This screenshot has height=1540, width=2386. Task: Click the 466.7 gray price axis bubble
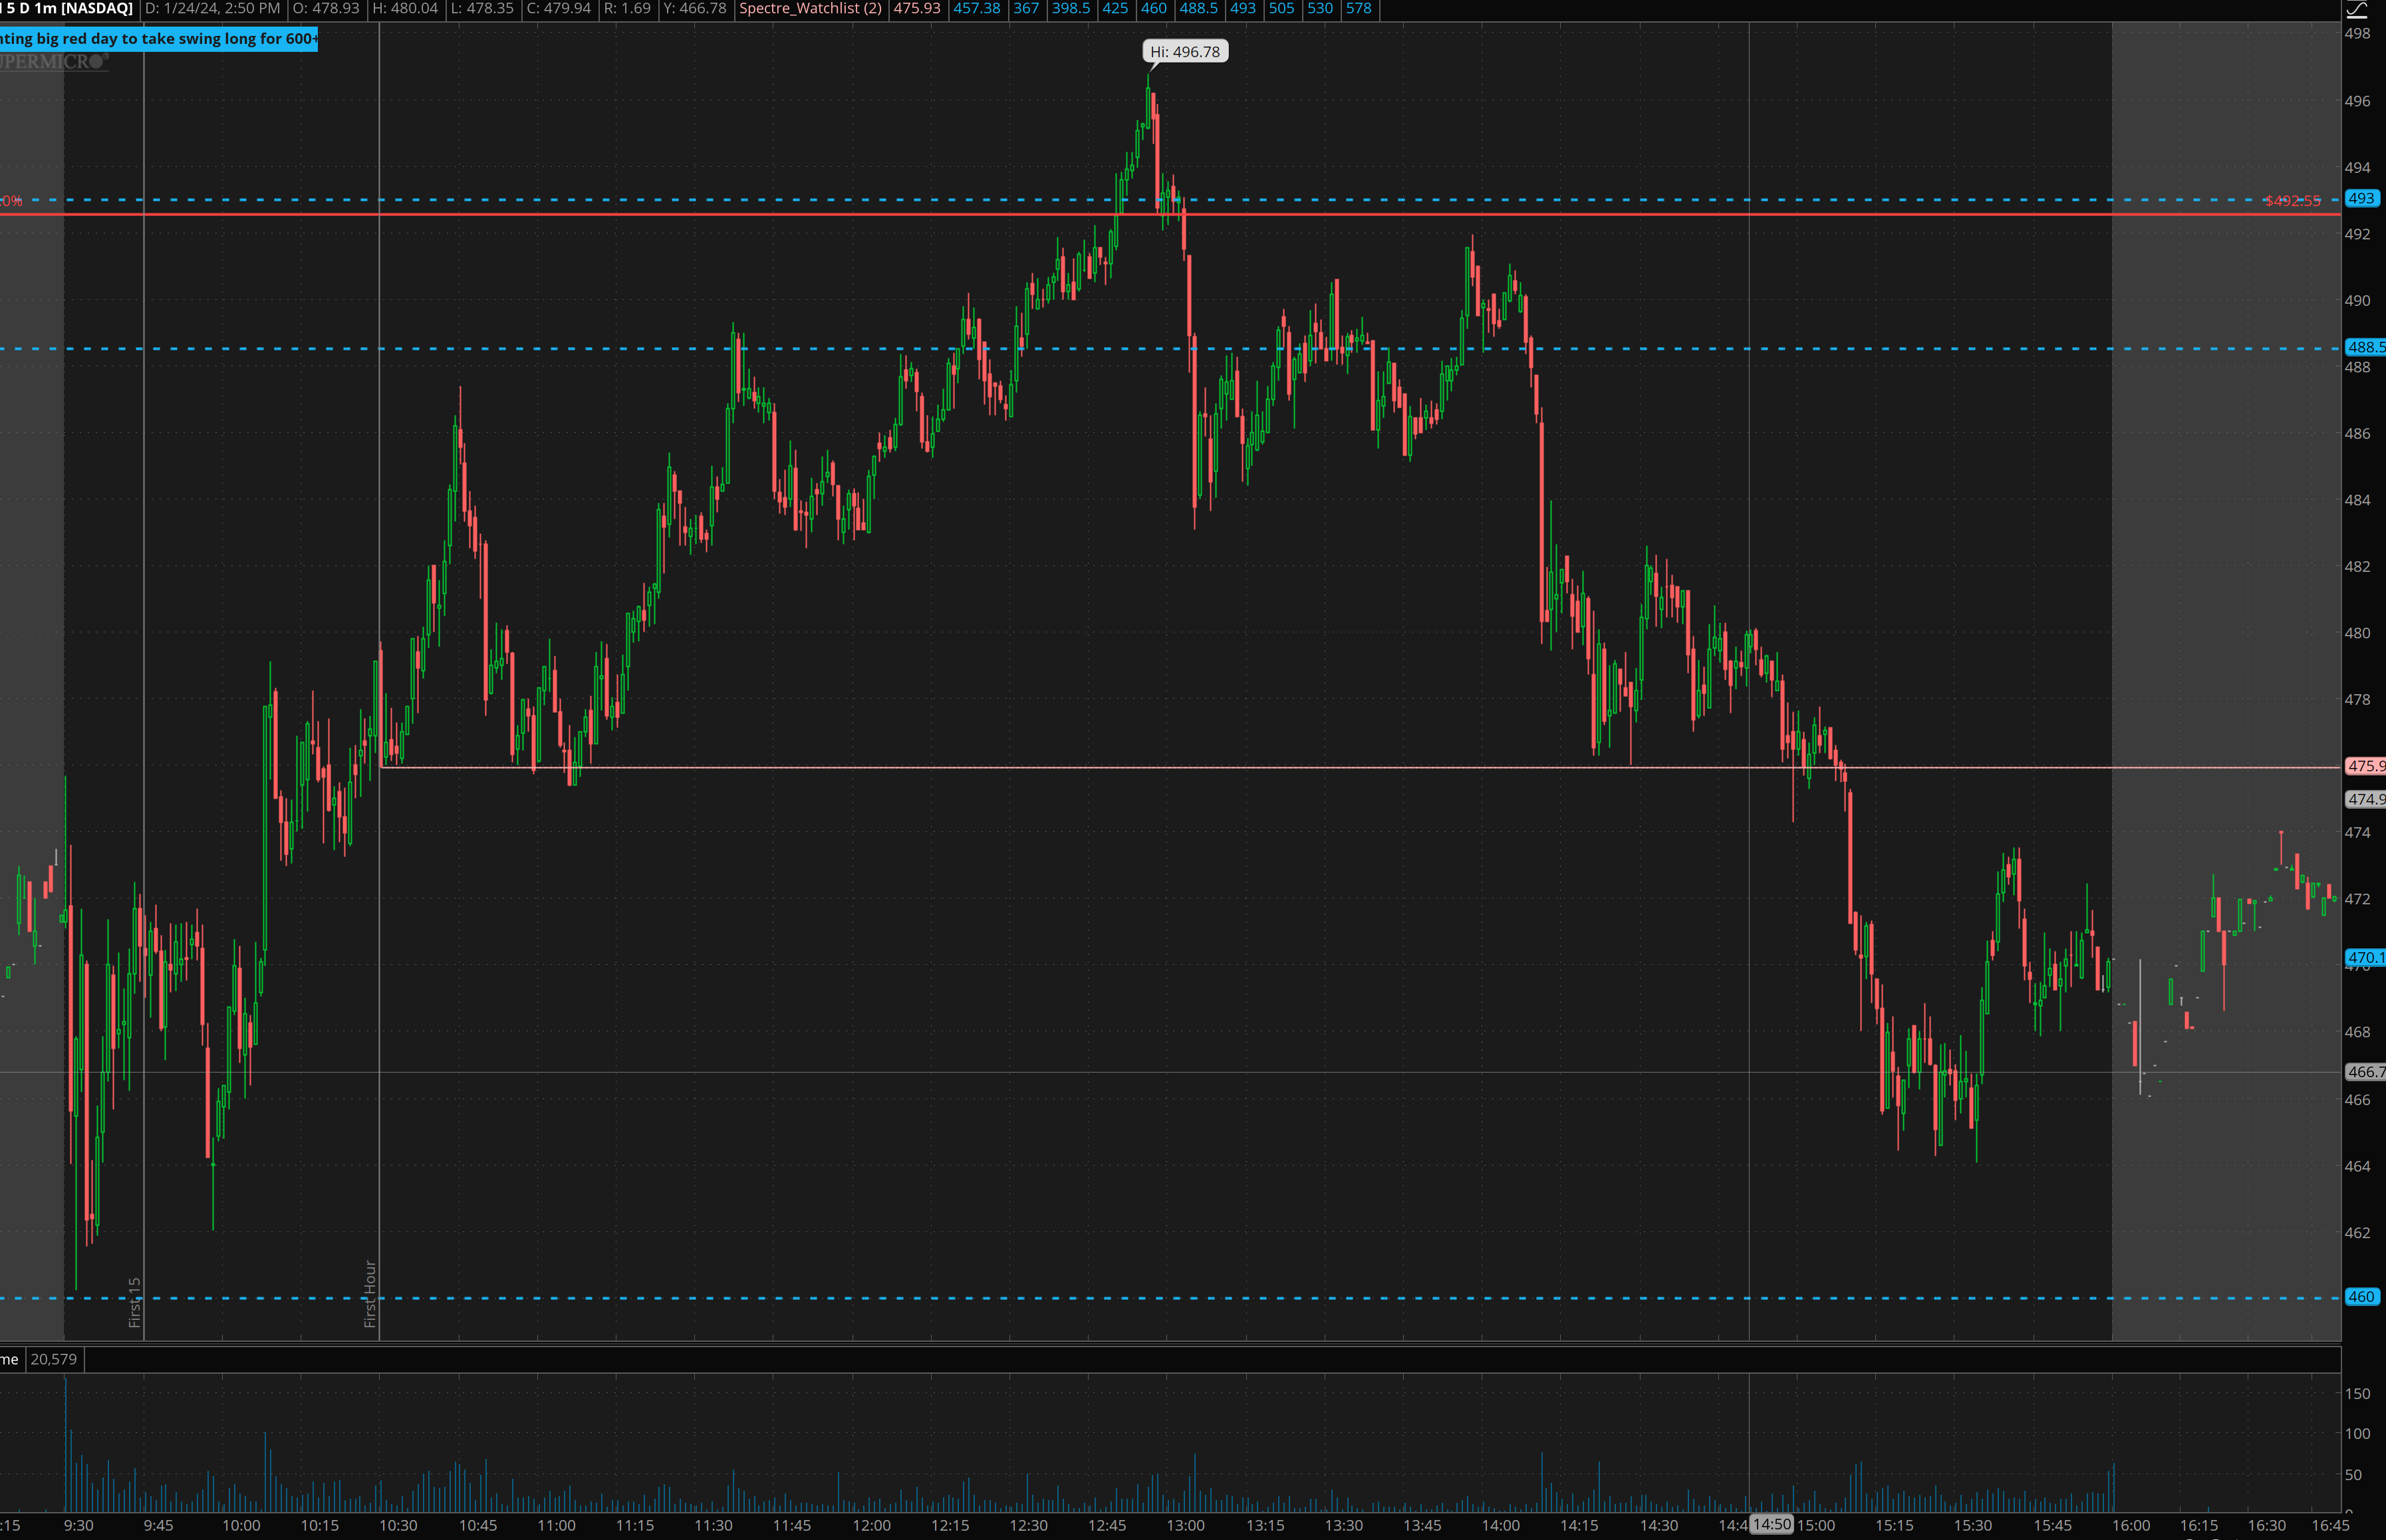pos(2365,1072)
